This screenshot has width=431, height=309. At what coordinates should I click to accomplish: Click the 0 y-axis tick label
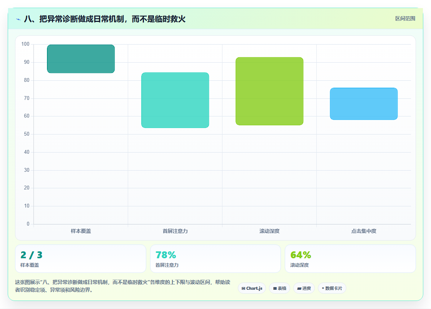[x=28, y=224]
